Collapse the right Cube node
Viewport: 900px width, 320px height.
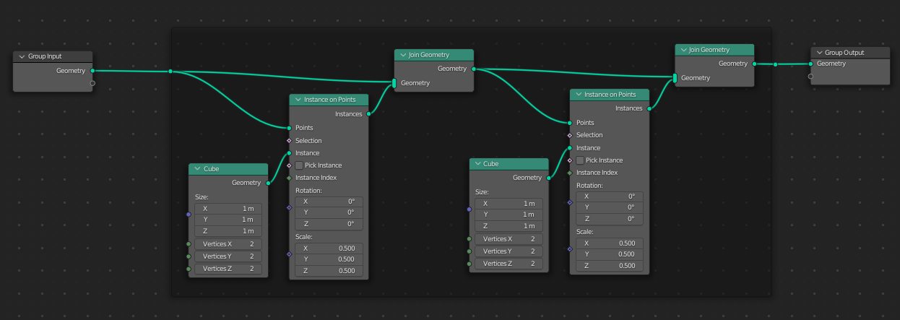tap(477, 164)
